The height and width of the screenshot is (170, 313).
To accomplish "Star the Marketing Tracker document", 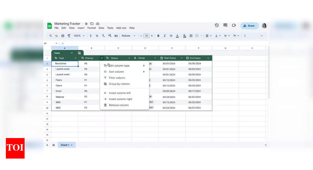I will (x=86, y=23).
